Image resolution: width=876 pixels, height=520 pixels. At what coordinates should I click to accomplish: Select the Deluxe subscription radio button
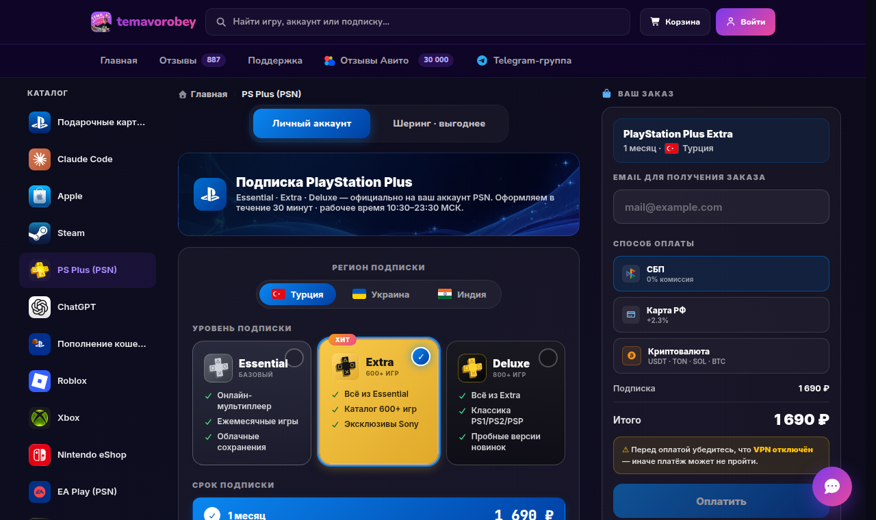pos(548,358)
